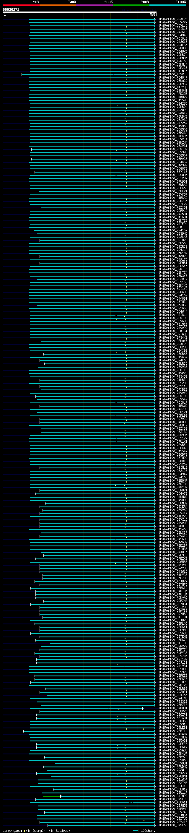The width and height of the screenshot is (189, 833).
Task: Select label UniRef100_Q9LRC0
Action: click(x=173, y=364)
